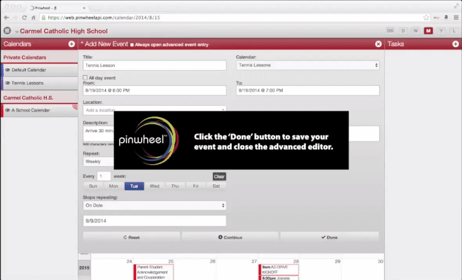Image resolution: width=462 pixels, height=280 pixels.
Task: Switch to DB dashboard view
Action: coord(390,31)
